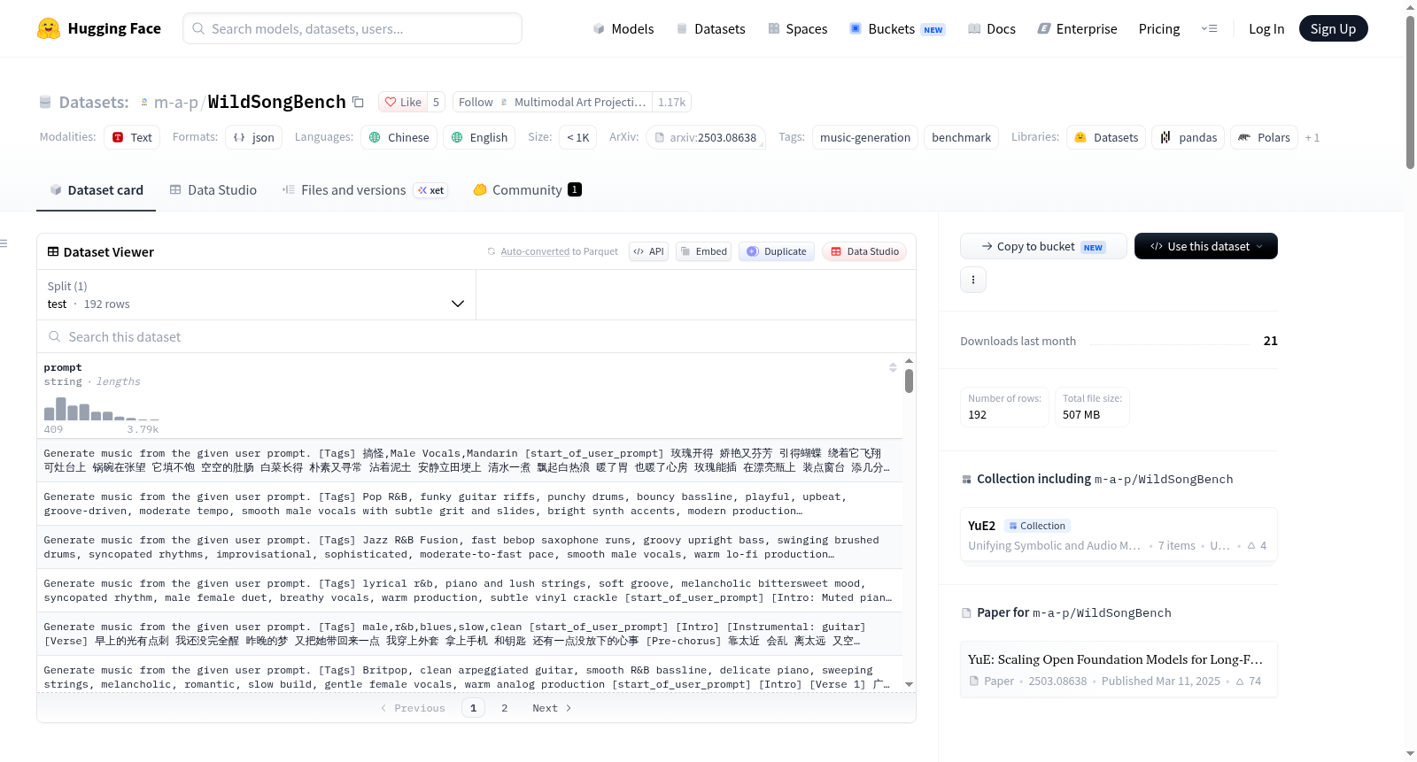This screenshot has height=762, width=1417.
Task: Go to Pricing page
Action: point(1159,28)
